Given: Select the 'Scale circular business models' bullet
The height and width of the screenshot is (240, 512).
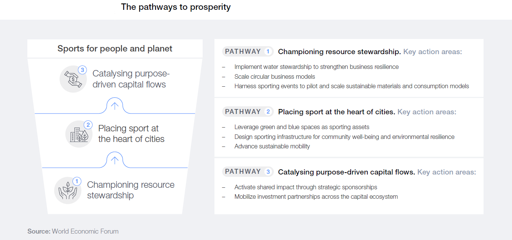Looking at the screenshot, I should coord(275,76).
